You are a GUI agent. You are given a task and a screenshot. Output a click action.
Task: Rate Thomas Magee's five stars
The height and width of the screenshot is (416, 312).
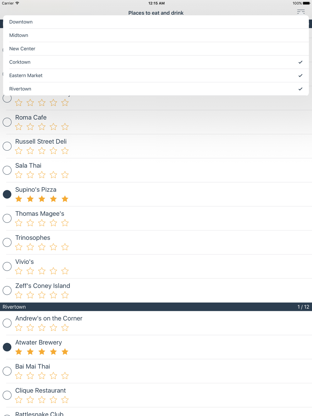65,223
